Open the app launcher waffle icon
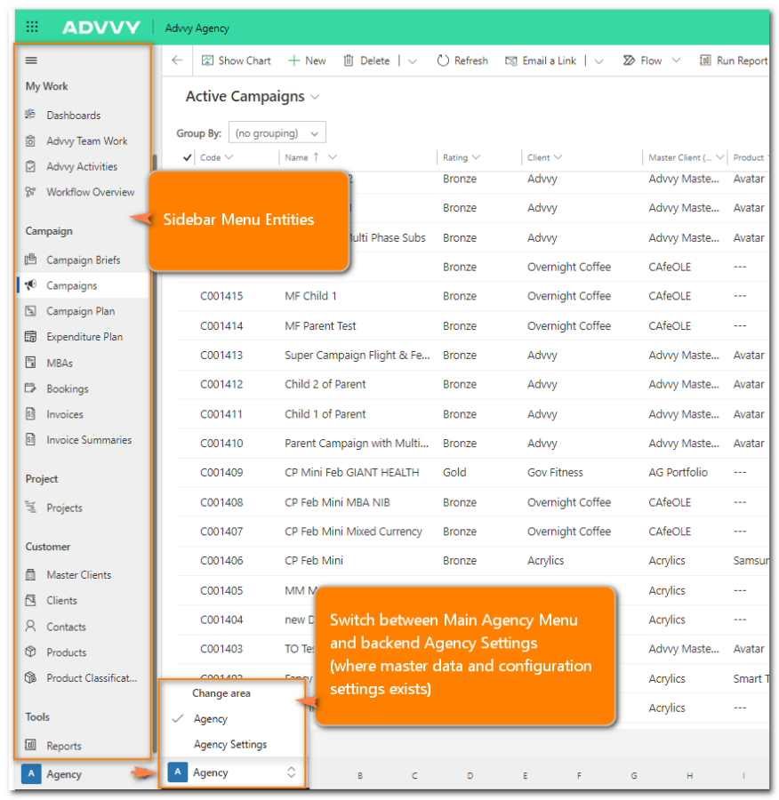The image size is (779, 800). tap(32, 28)
